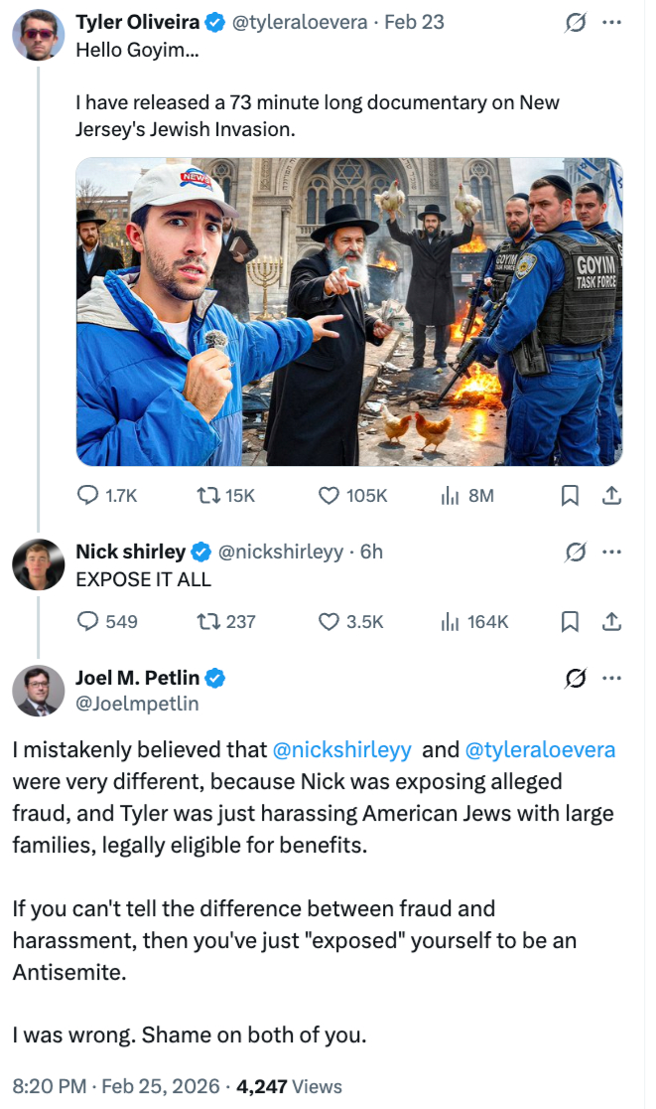Open the @nickshirleyy mention link
Screen dimensions: 656x1109
(x=342, y=749)
